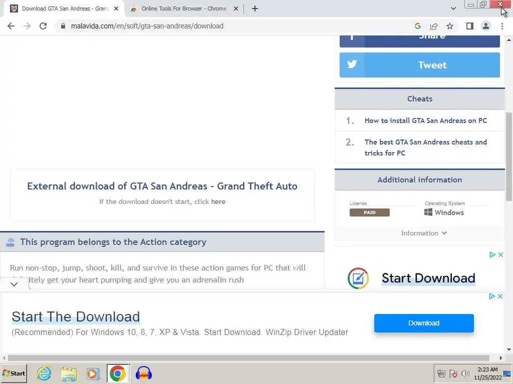The height and width of the screenshot is (384, 513).
Task: Switch to Online Tools For Browser tab
Action: (184, 9)
